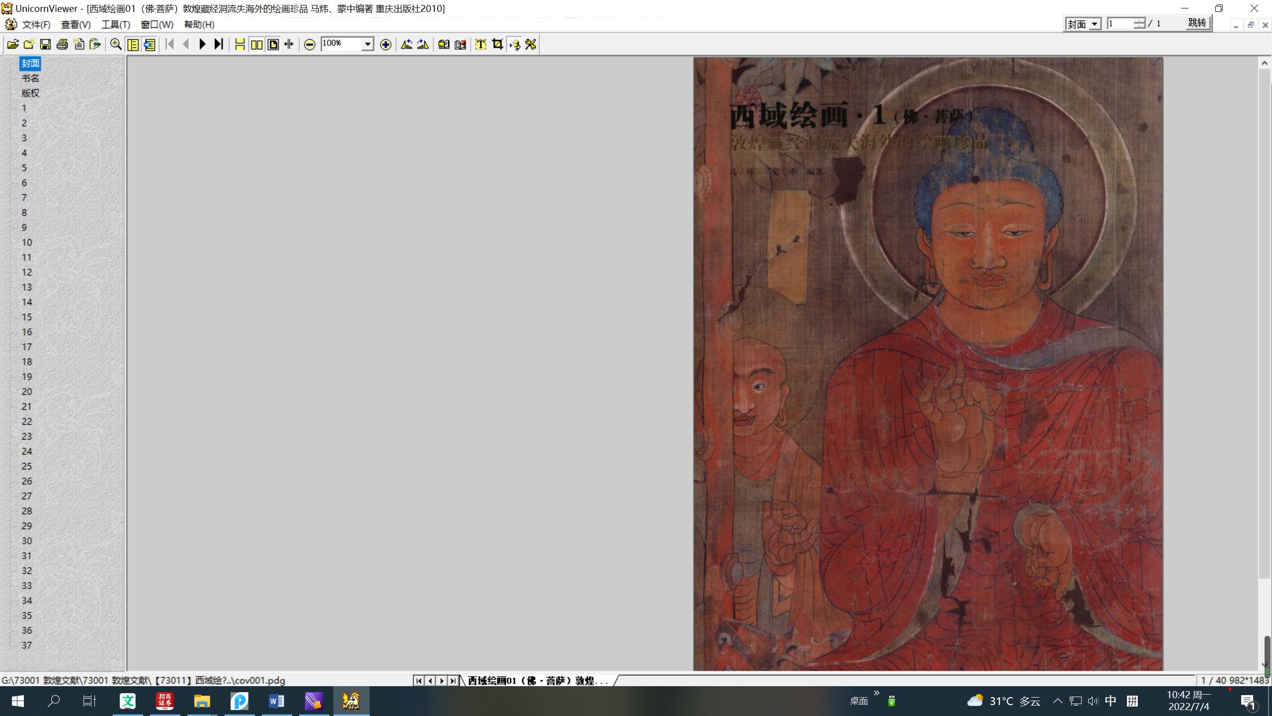Click the weather 31°C 多云 widget
This screenshot has height=716, width=1272.
point(1004,701)
